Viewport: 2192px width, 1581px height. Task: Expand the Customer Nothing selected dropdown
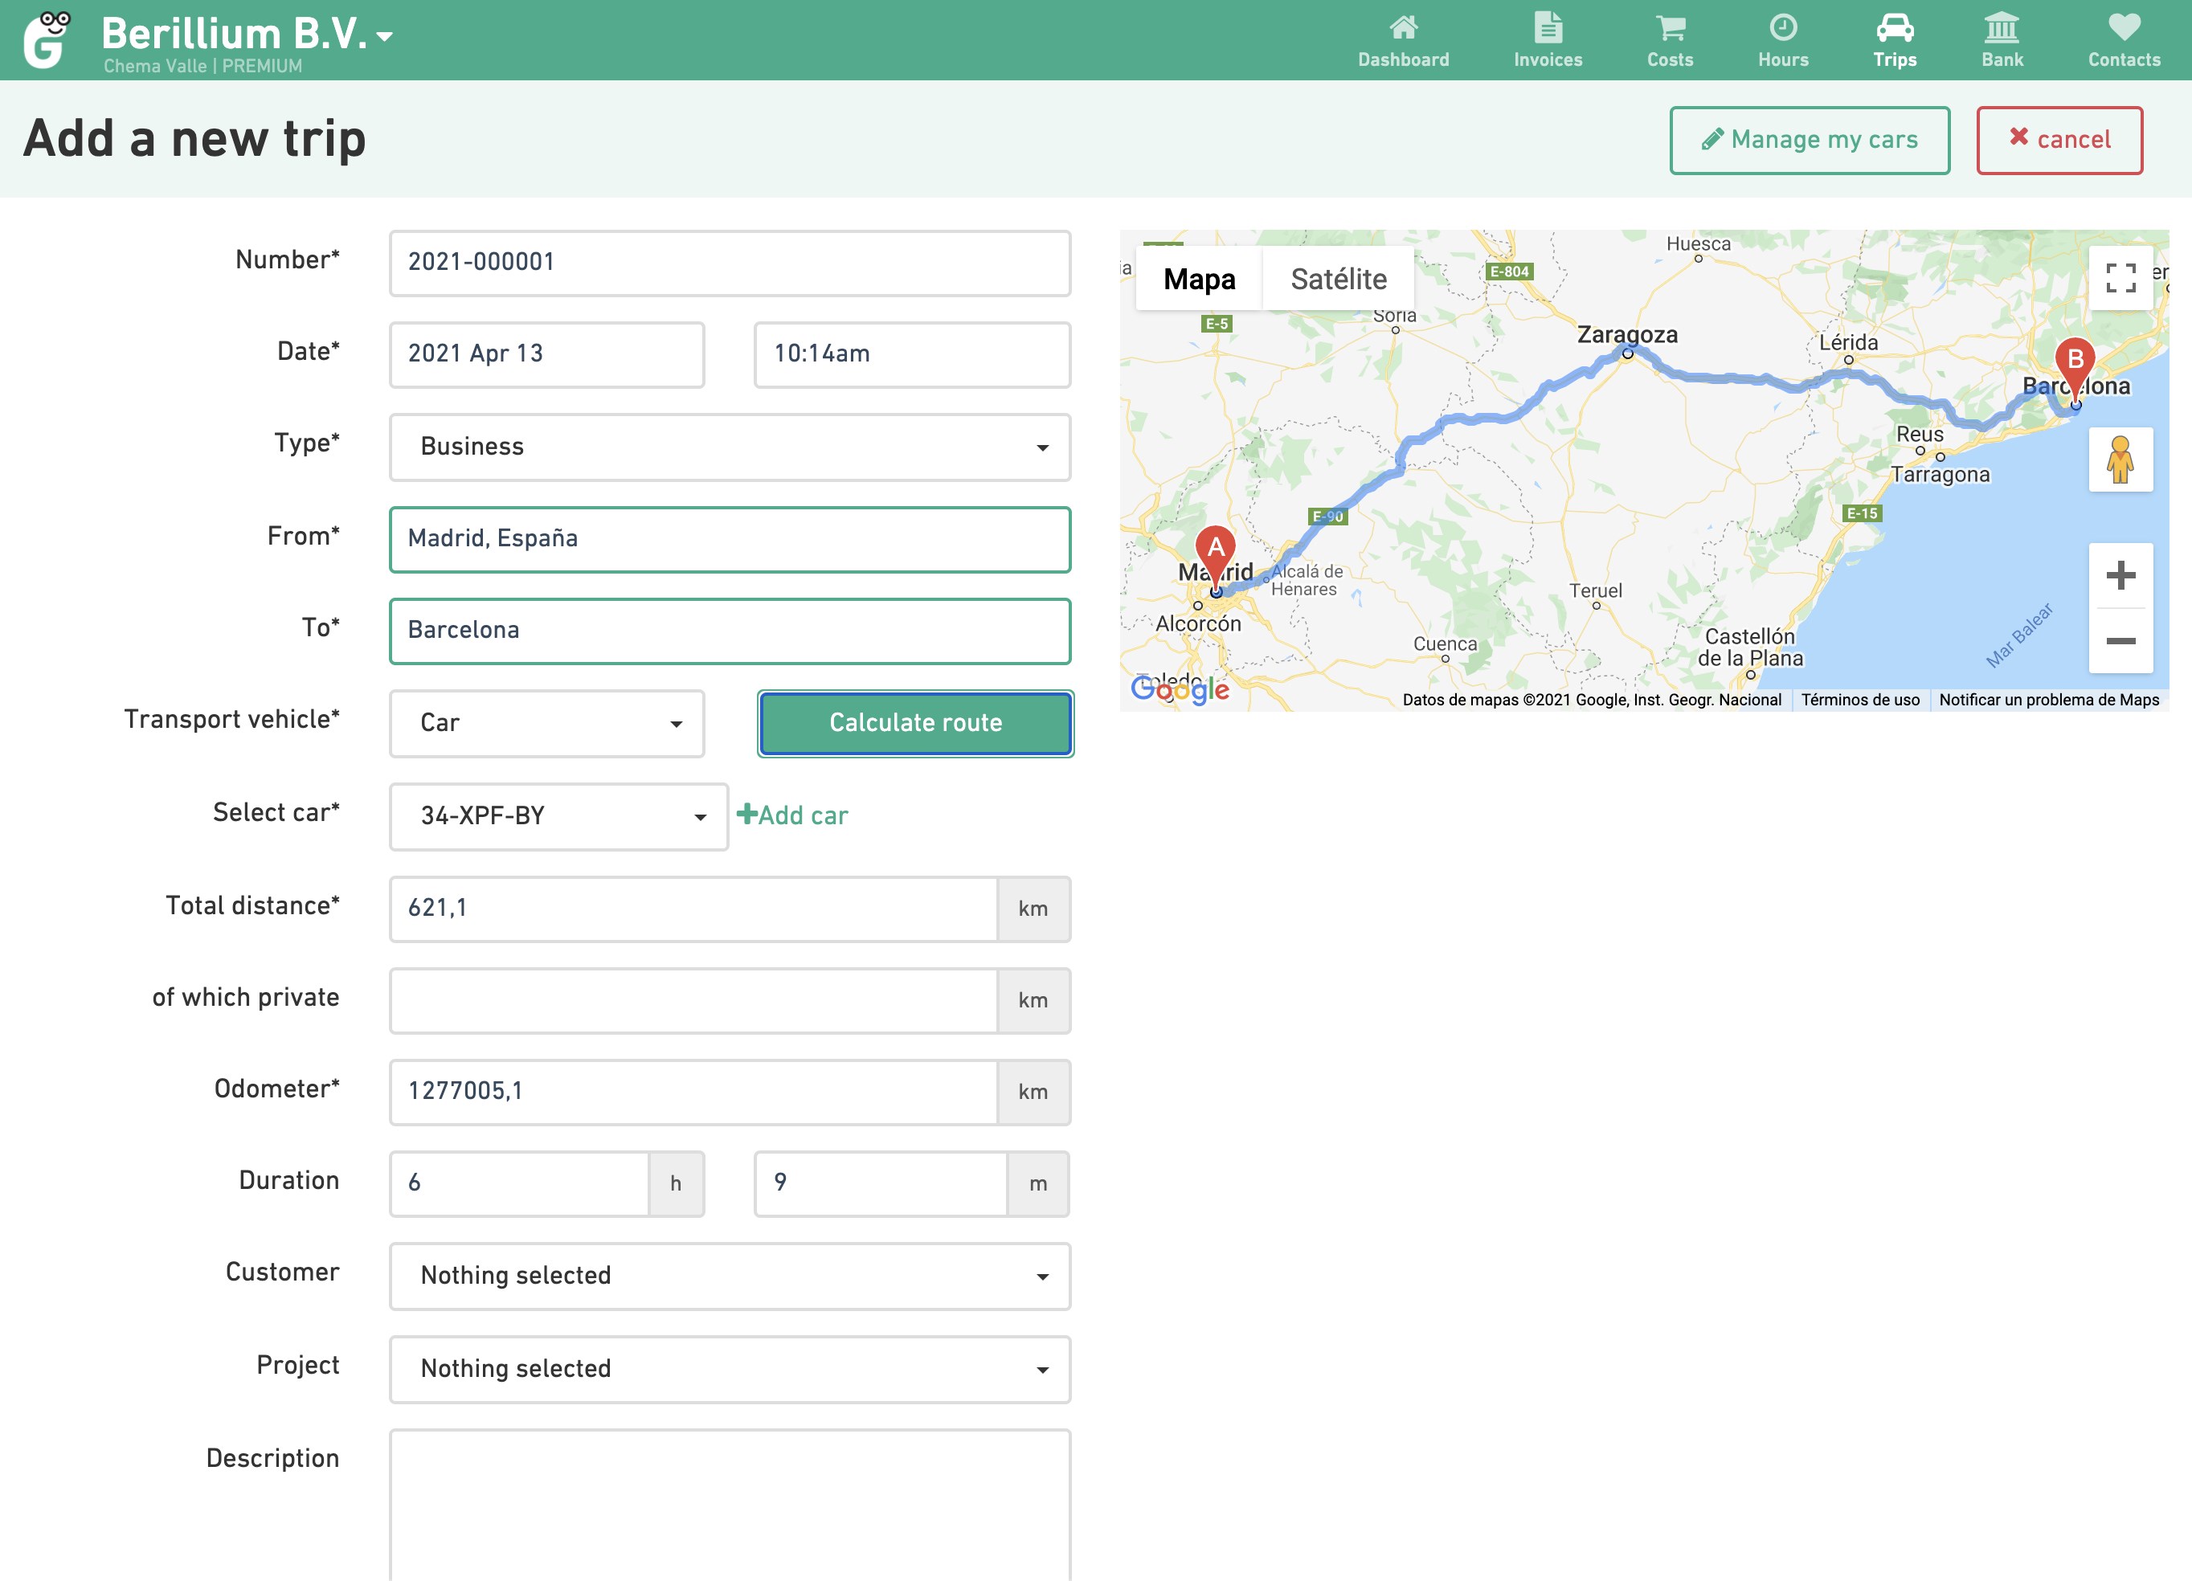[730, 1276]
